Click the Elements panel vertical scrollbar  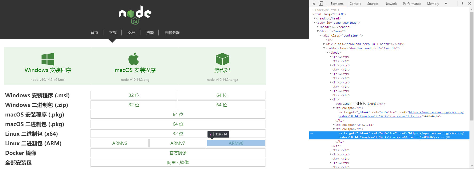pos(472,67)
